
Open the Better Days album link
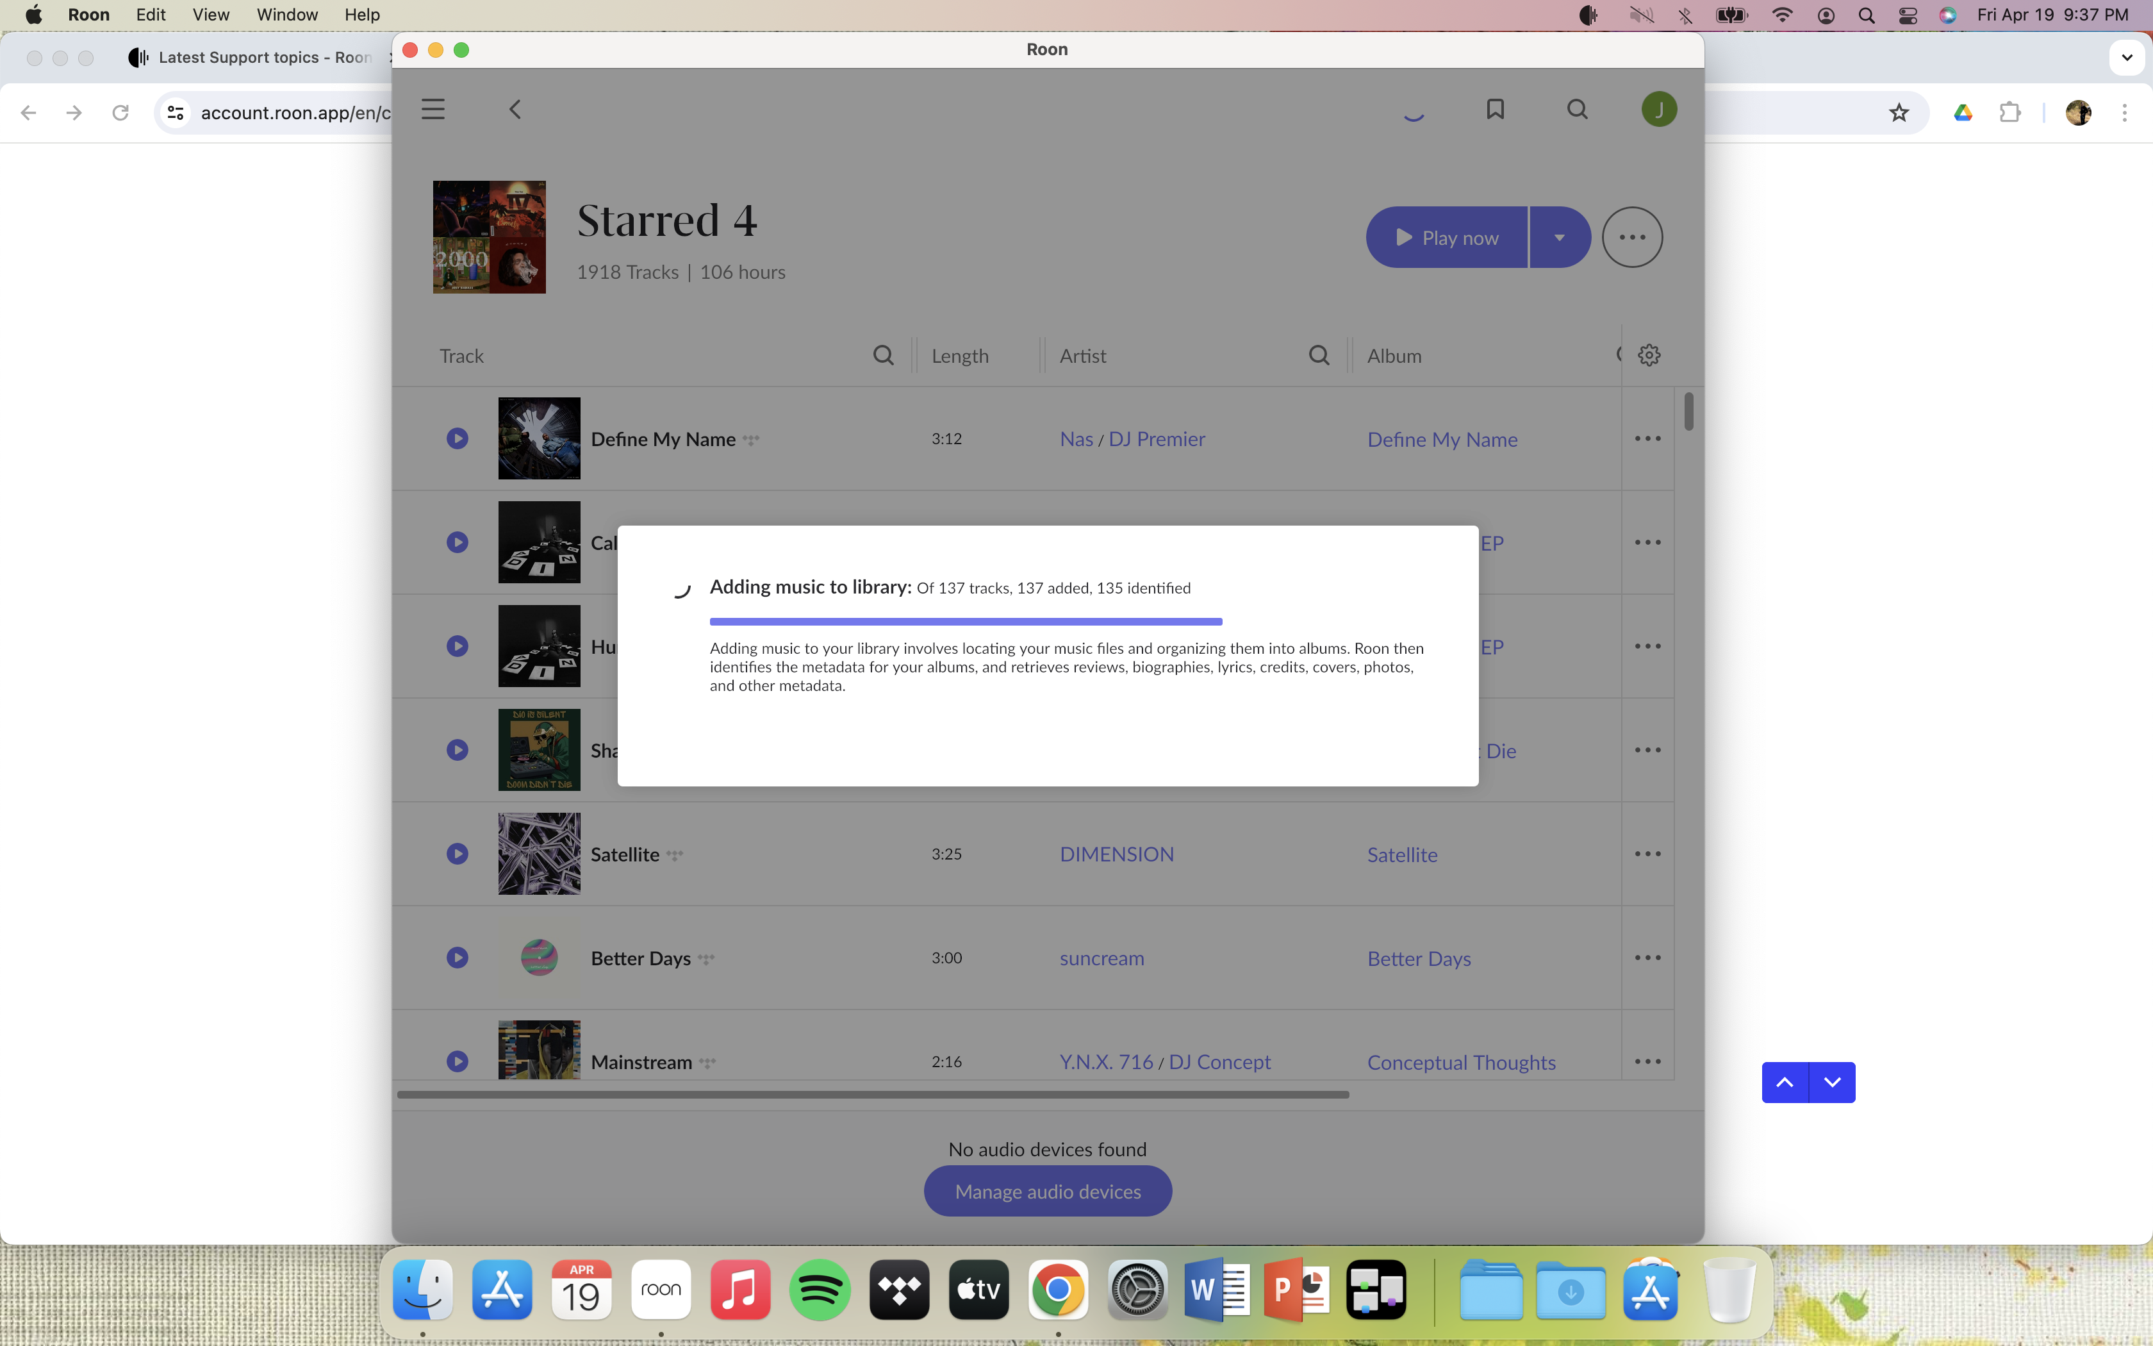(1418, 959)
